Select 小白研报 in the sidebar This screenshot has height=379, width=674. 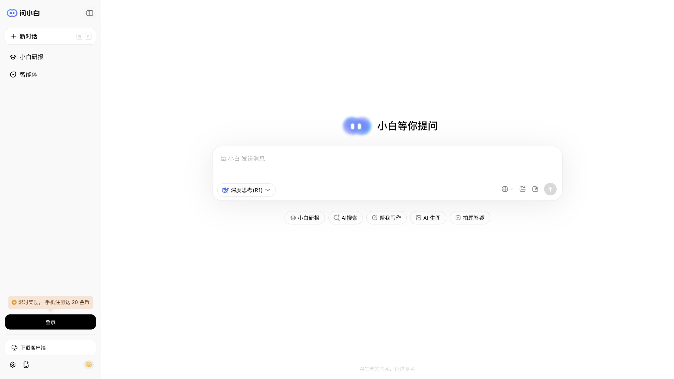31,57
